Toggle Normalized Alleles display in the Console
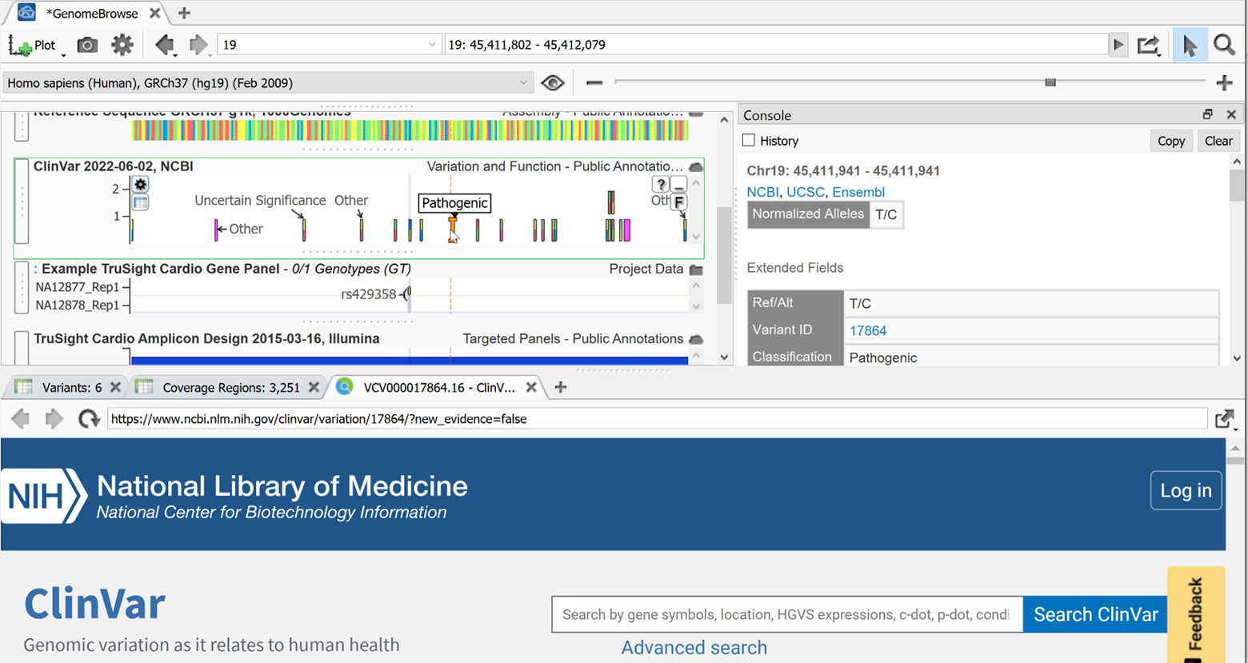The image size is (1248, 663). coord(806,214)
